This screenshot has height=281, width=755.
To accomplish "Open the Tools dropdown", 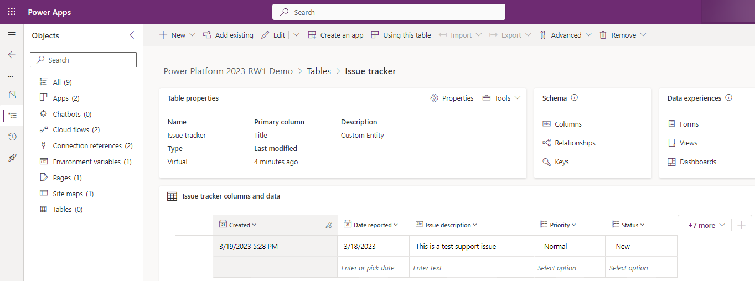I will click(x=501, y=98).
